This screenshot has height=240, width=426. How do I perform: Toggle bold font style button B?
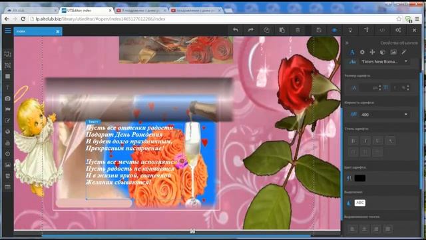pos(353,141)
